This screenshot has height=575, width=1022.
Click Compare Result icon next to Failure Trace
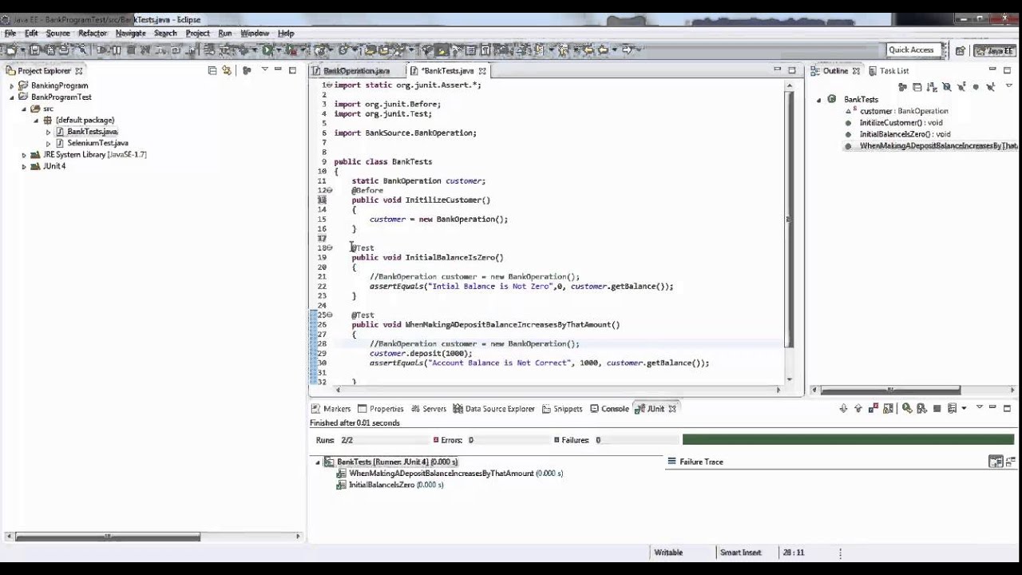point(1011,462)
